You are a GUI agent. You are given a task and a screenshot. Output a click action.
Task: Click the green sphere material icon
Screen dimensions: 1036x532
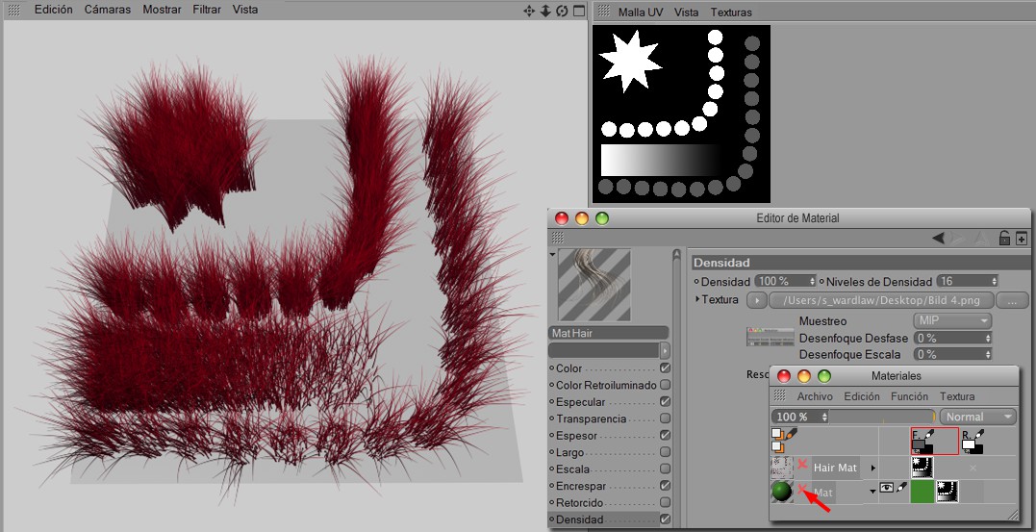[782, 492]
